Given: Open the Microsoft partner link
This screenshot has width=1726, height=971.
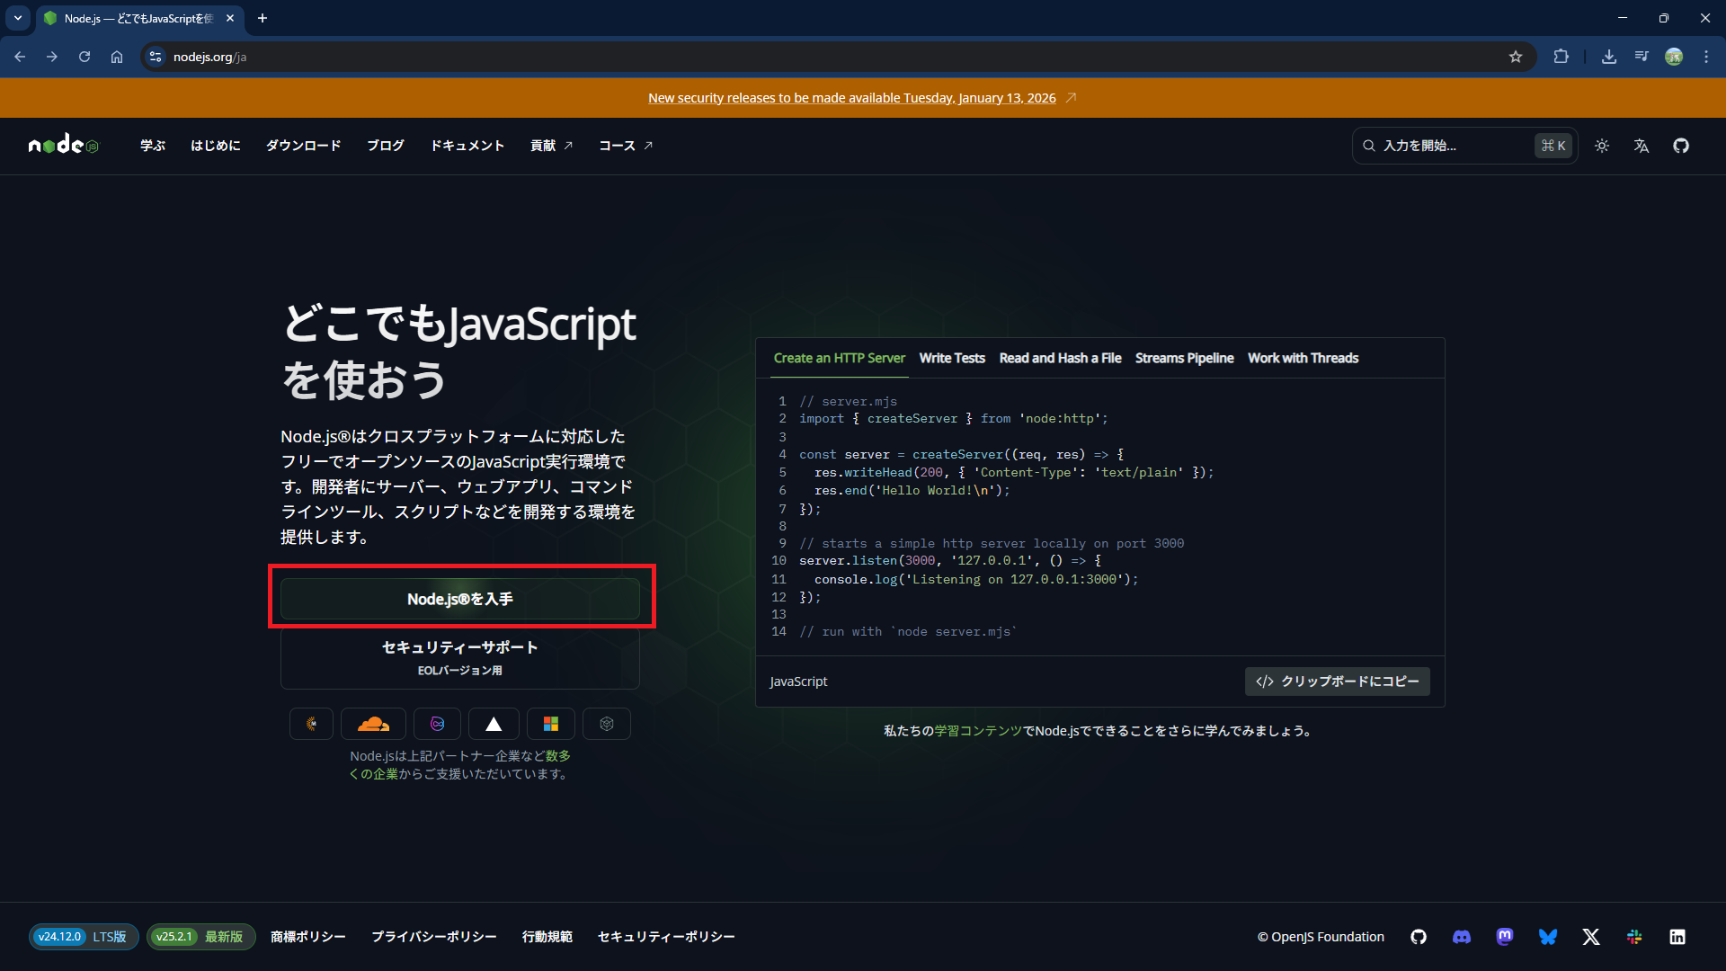Looking at the screenshot, I should coord(550,723).
